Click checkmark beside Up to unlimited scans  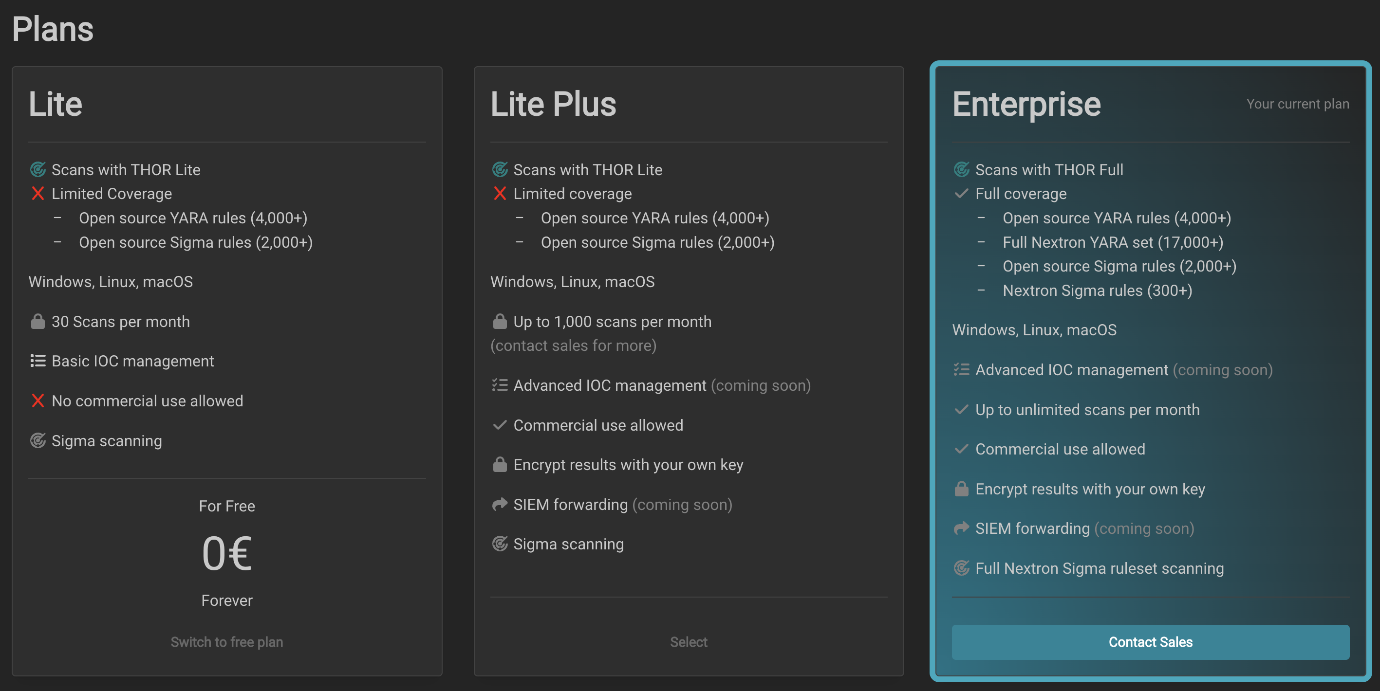[x=961, y=409]
